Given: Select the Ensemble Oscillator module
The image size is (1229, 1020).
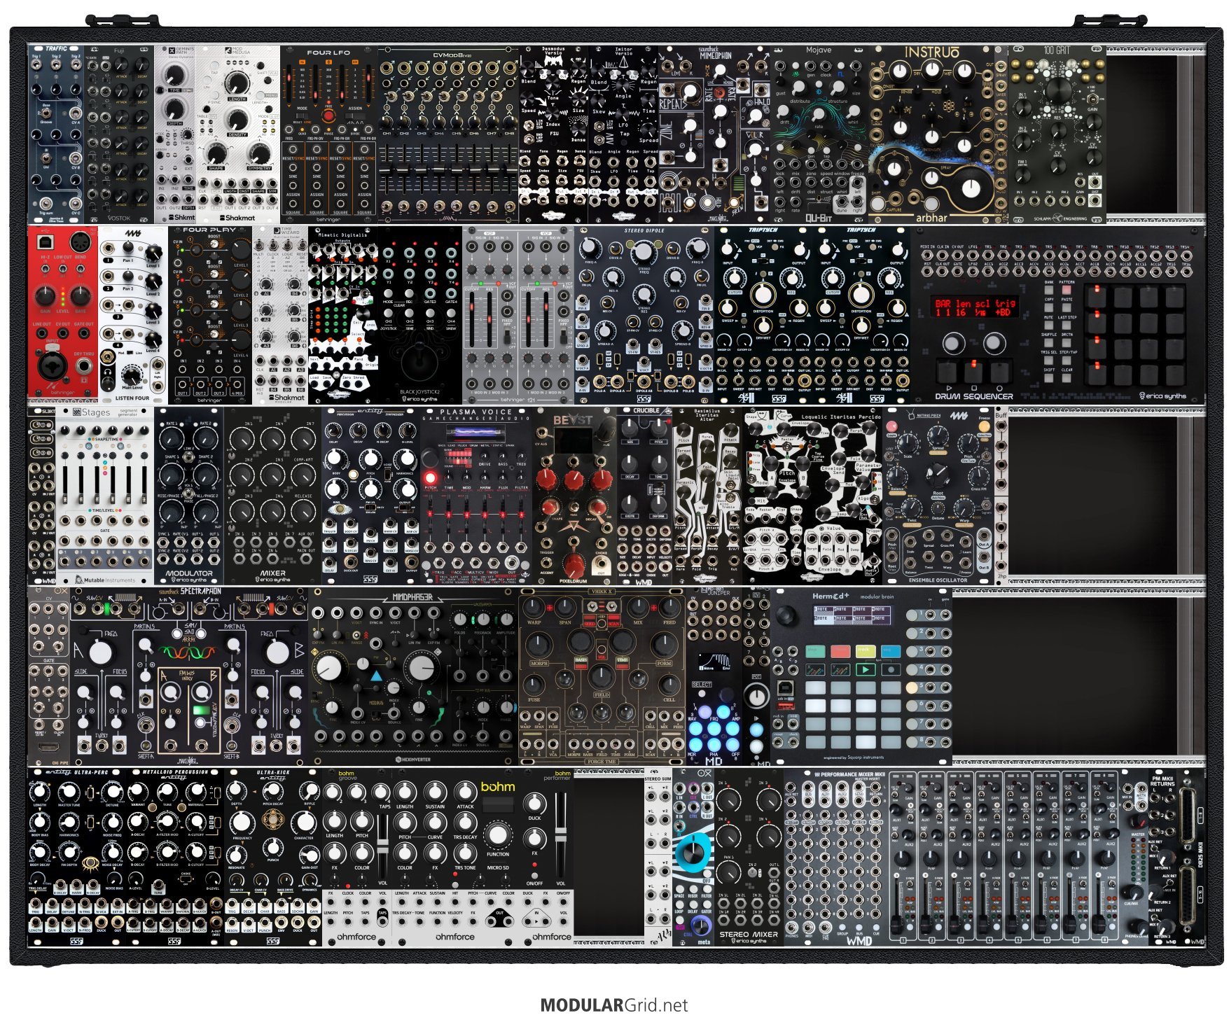Looking at the screenshot, I should (x=938, y=496).
